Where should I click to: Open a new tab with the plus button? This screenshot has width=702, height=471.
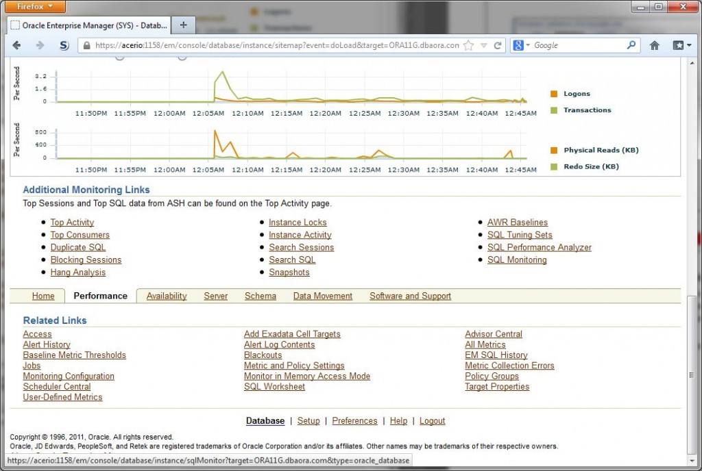(x=183, y=25)
